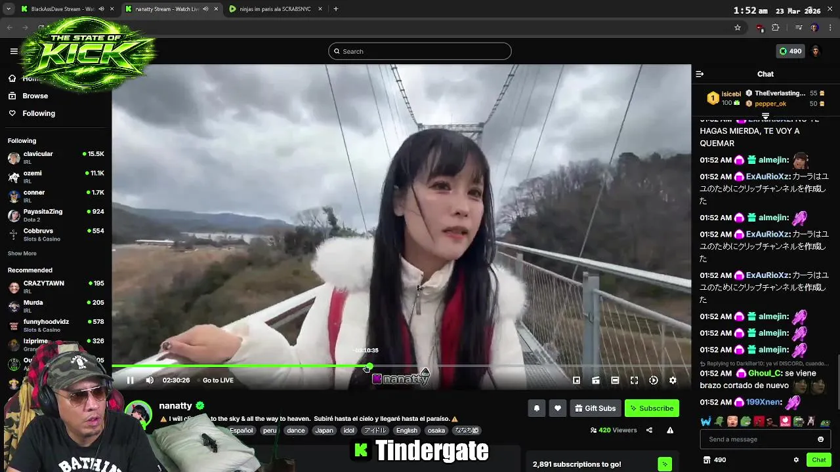The height and width of the screenshot is (472, 840).
Task: Open the 490 Kicks balance button
Action: (790, 51)
